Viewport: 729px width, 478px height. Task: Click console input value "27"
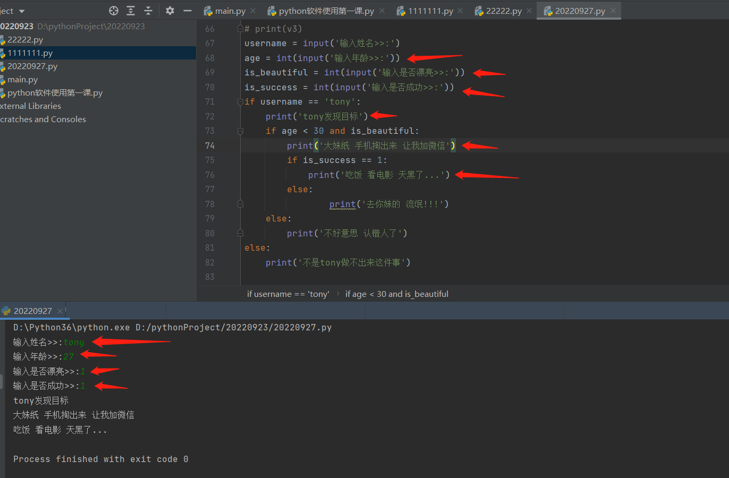(69, 357)
